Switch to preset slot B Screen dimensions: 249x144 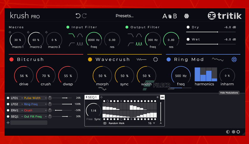pyautogui.click(x=175, y=16)
